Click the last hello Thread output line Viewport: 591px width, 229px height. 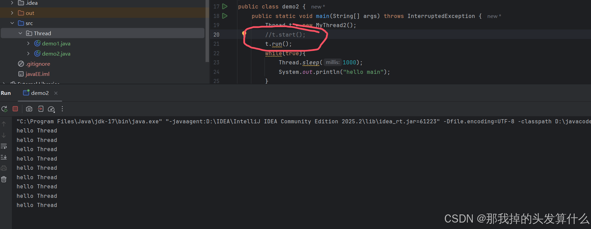point(37,205)
